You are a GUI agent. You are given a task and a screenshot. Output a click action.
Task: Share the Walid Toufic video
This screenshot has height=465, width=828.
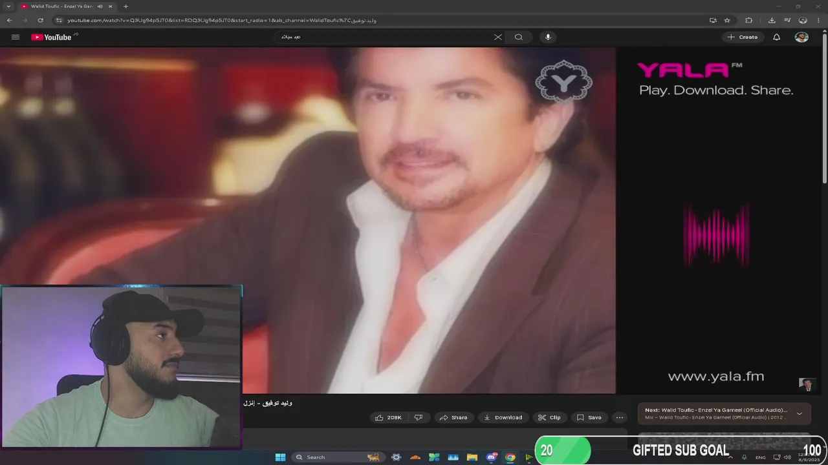point(453,417)
